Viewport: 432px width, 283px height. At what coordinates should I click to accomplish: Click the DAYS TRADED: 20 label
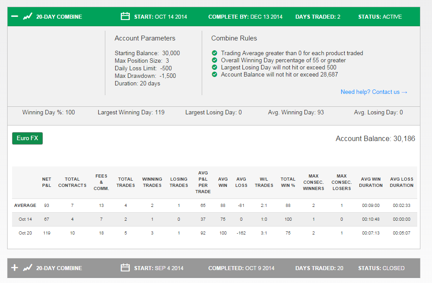tap(320, 268)
